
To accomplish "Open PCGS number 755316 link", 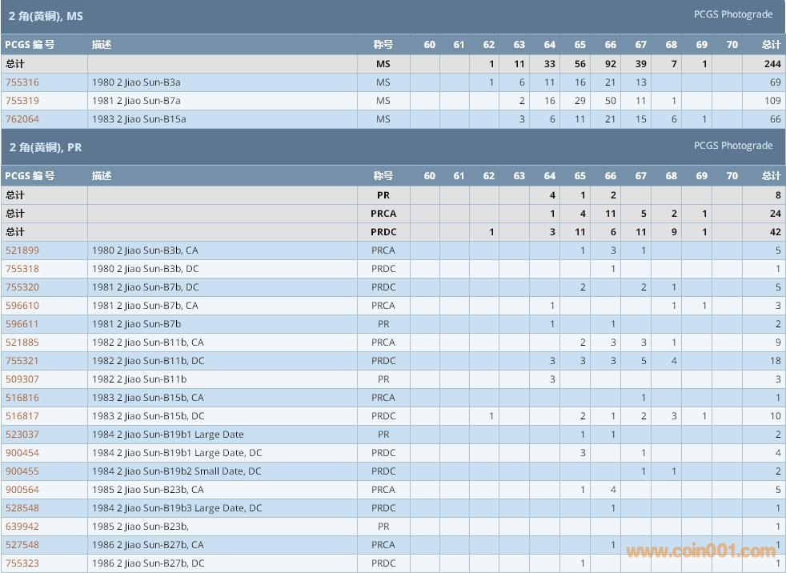I will tap(22, 82).
